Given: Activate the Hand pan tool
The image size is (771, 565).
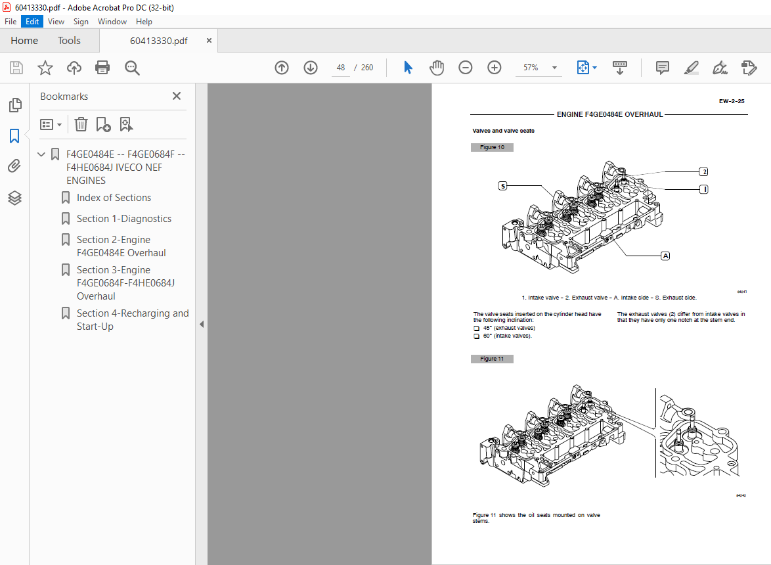Looking at the screenshot, I should (436, 68).
